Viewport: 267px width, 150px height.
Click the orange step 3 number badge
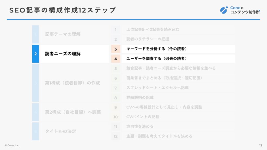116,49
